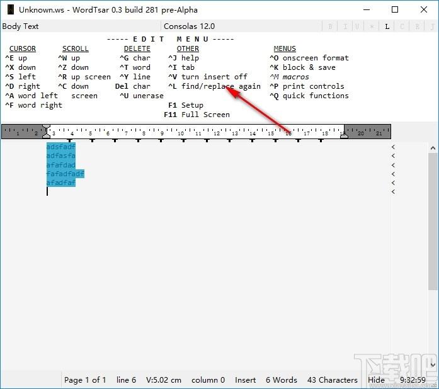439x389 pixels.
Task: Click the WordTsar application icon in title bar
Action: 10,9
